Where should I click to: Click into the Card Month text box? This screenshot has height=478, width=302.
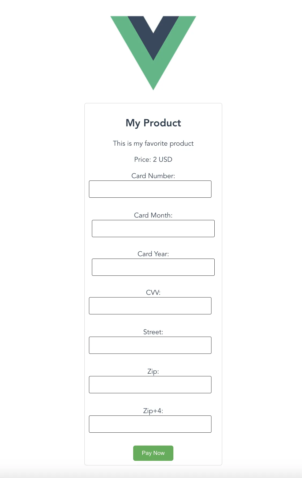coord(153,229)
